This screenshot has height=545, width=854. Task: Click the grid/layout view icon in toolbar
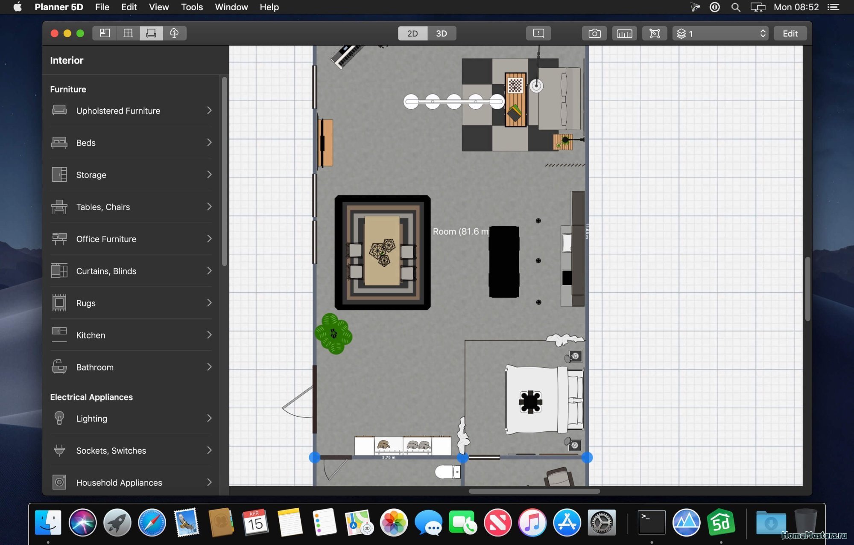[x=127, y=33]
